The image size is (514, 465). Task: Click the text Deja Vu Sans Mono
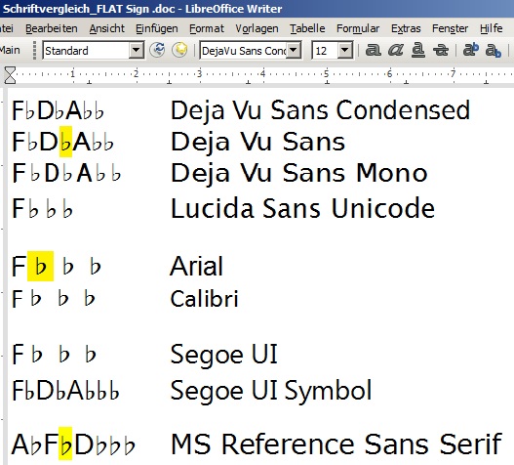299,174
